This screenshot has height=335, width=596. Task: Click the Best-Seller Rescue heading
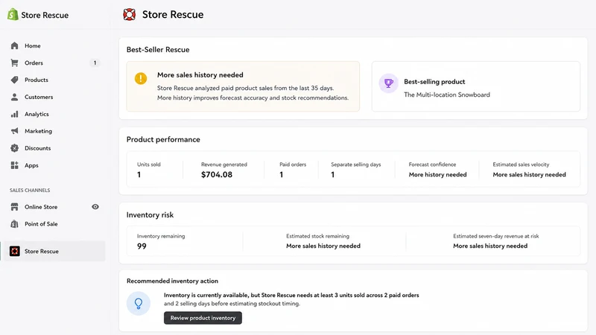pos(158,49)
